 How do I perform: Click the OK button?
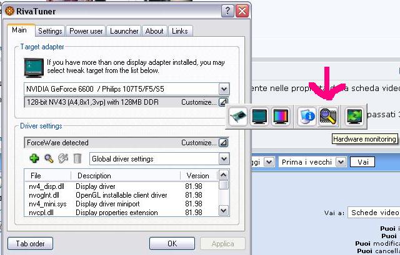(172, 244)
